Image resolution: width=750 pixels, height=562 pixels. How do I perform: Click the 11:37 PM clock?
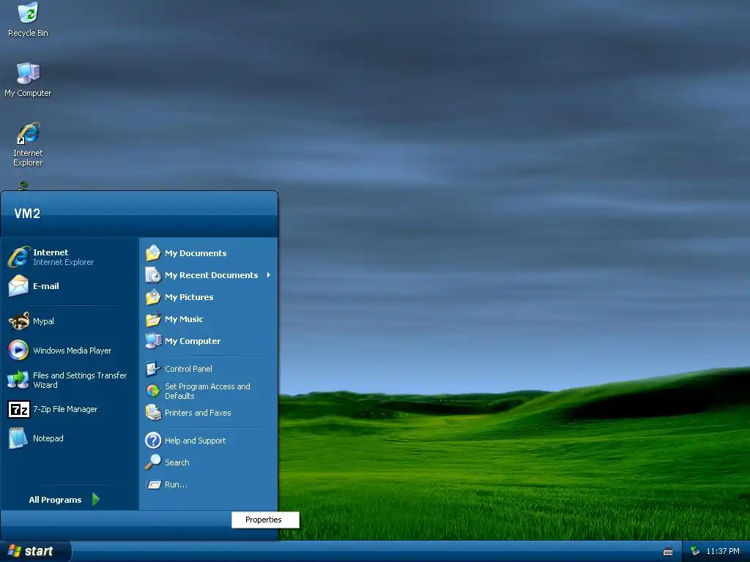pos(723,551)
